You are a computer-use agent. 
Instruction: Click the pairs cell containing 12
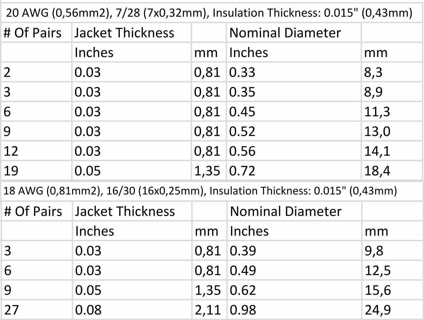(36, 151)
